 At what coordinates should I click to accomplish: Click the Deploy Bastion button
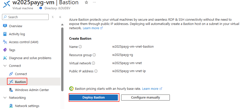pos(93,98)
